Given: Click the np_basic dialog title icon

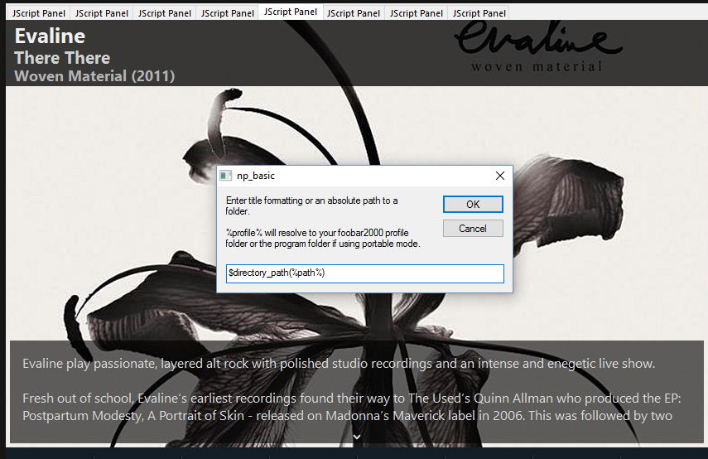Looking at the screenshot, I should click(x=225, y=176).
